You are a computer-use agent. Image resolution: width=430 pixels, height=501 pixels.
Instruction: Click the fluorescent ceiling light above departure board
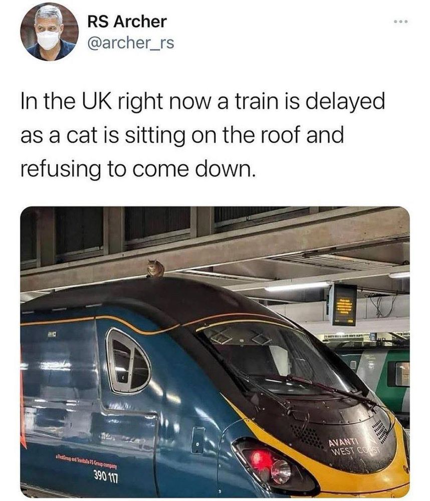297,286
